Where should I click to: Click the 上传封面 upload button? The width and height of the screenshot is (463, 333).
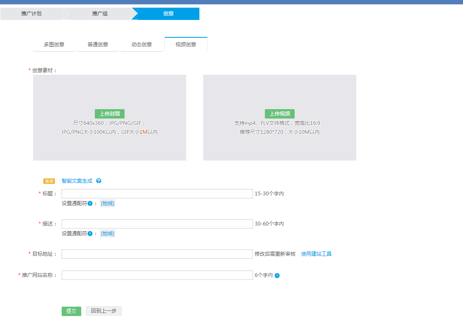pyautogui.click(x=109, y=113)
